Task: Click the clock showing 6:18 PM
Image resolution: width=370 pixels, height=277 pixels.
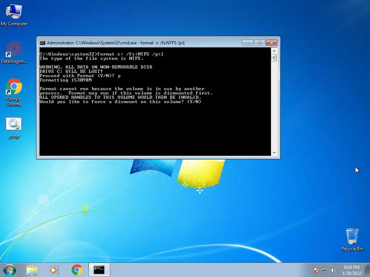Action: (352, 267)
